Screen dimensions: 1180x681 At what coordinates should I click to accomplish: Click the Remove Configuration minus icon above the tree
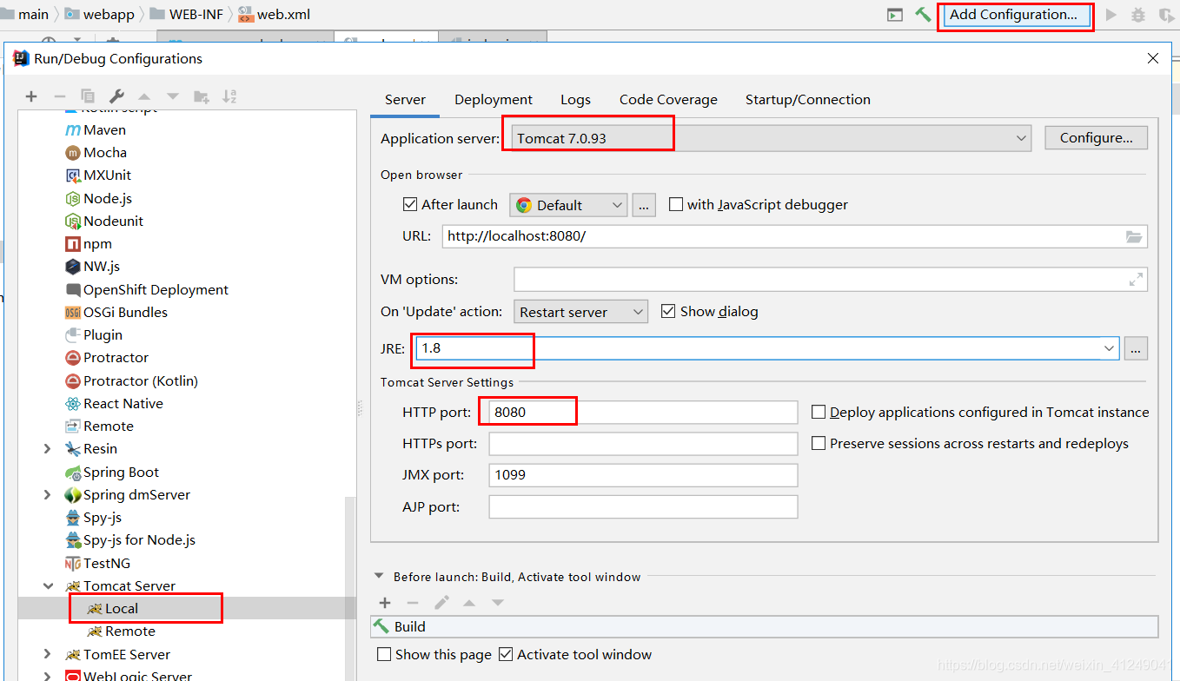[x=60, y=96]
